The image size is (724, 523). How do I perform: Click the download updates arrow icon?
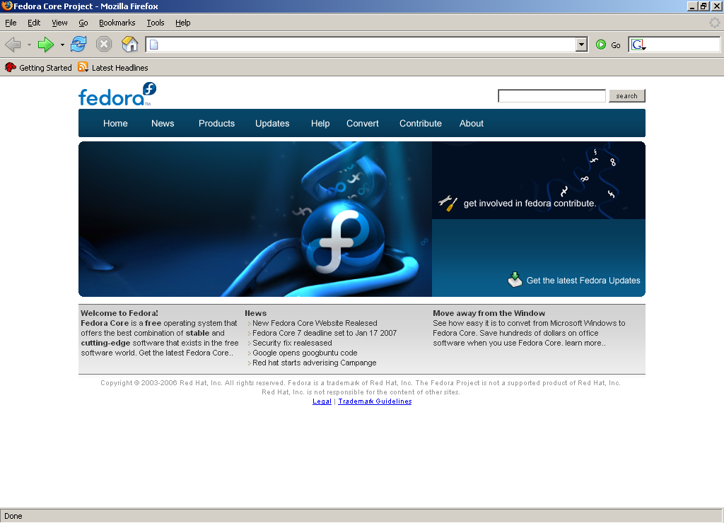tap(515, 280)
